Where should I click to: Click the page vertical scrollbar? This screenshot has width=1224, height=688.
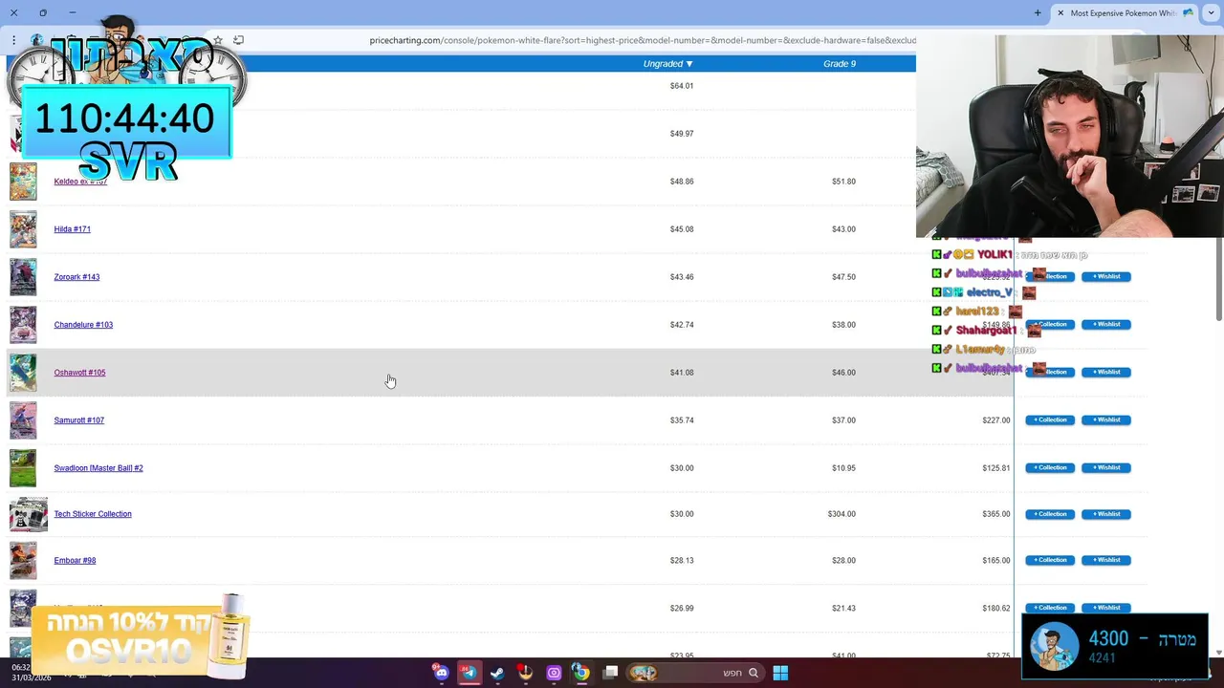point(1218,277)
